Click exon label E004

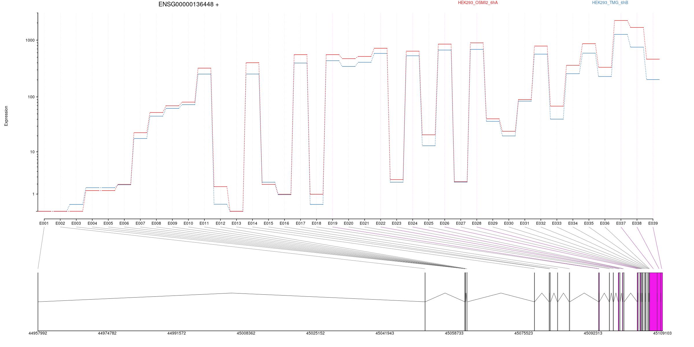point(92,223)
